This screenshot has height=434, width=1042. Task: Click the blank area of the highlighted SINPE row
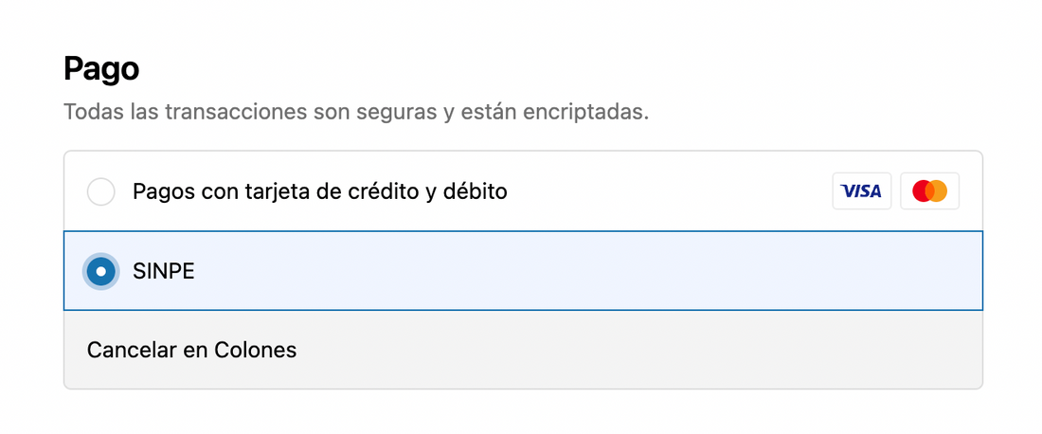coord(568,271)
